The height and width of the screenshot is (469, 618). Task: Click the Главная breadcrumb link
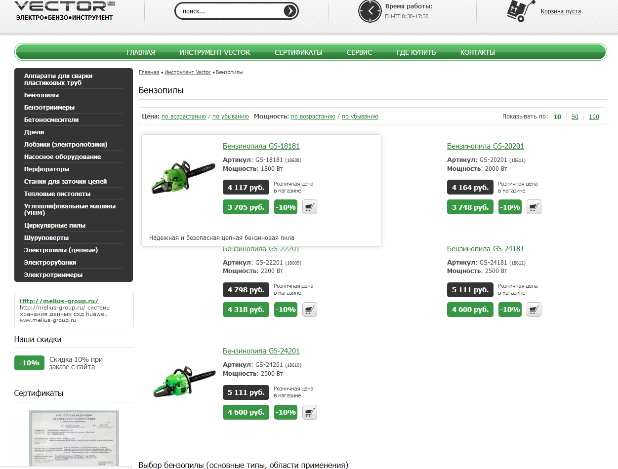coord(149,72)
